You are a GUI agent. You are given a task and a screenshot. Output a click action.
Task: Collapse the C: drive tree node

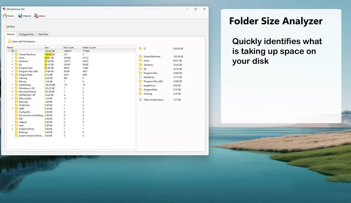click(9, 51)
